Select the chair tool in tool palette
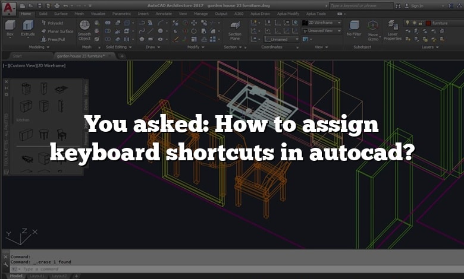 click(61, 135)
